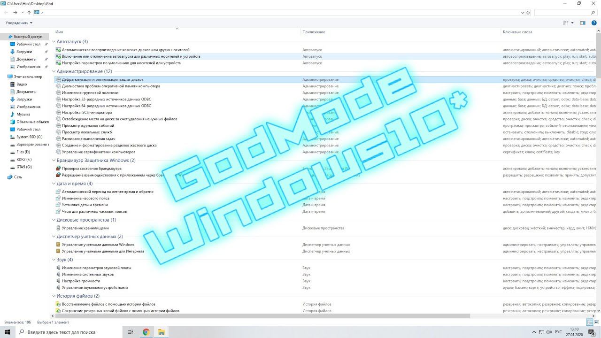
Task: Open File Explorer from the taskbar
Action: coord(162,332)
